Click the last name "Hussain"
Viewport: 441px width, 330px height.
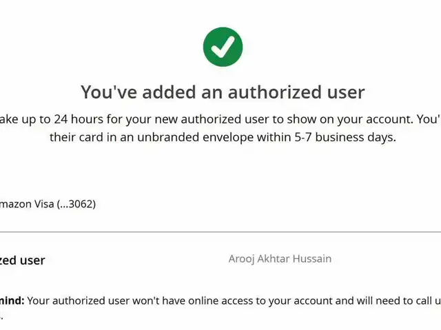(314, 259)
